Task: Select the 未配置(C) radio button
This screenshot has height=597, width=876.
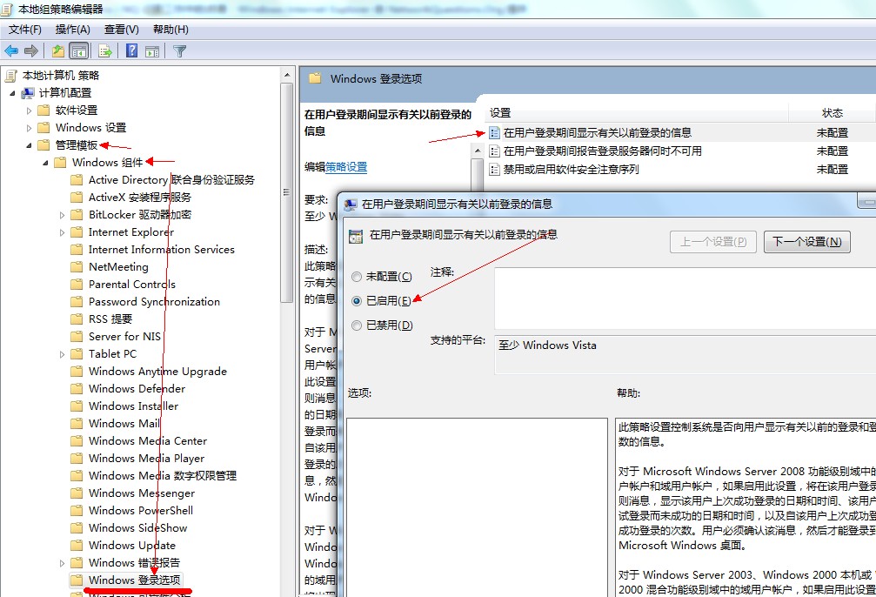Action: tap(357, 277)
